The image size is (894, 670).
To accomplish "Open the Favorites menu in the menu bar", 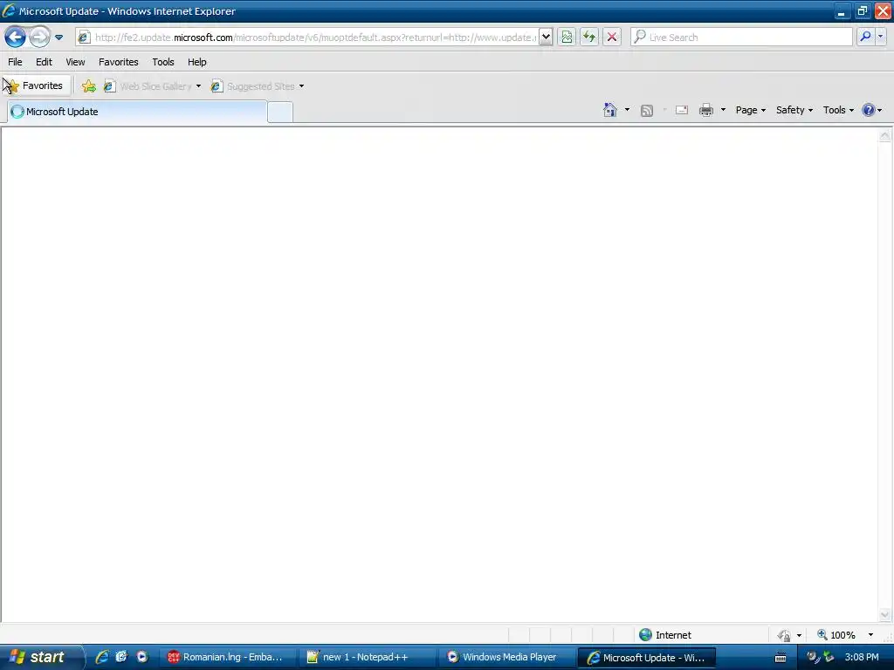I will pos(119,62).
